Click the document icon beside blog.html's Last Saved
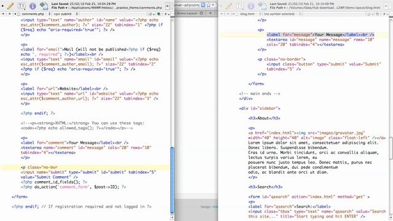393x221 pixels. click(262, 6)
